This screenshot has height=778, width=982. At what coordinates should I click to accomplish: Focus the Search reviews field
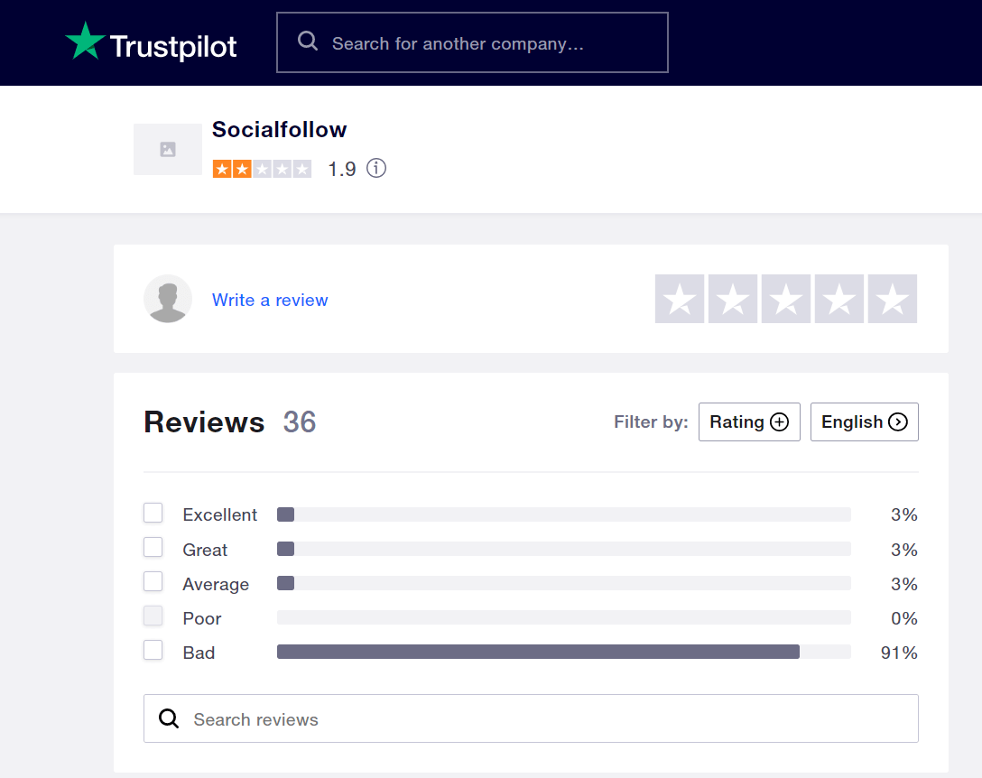coord(531,718)
